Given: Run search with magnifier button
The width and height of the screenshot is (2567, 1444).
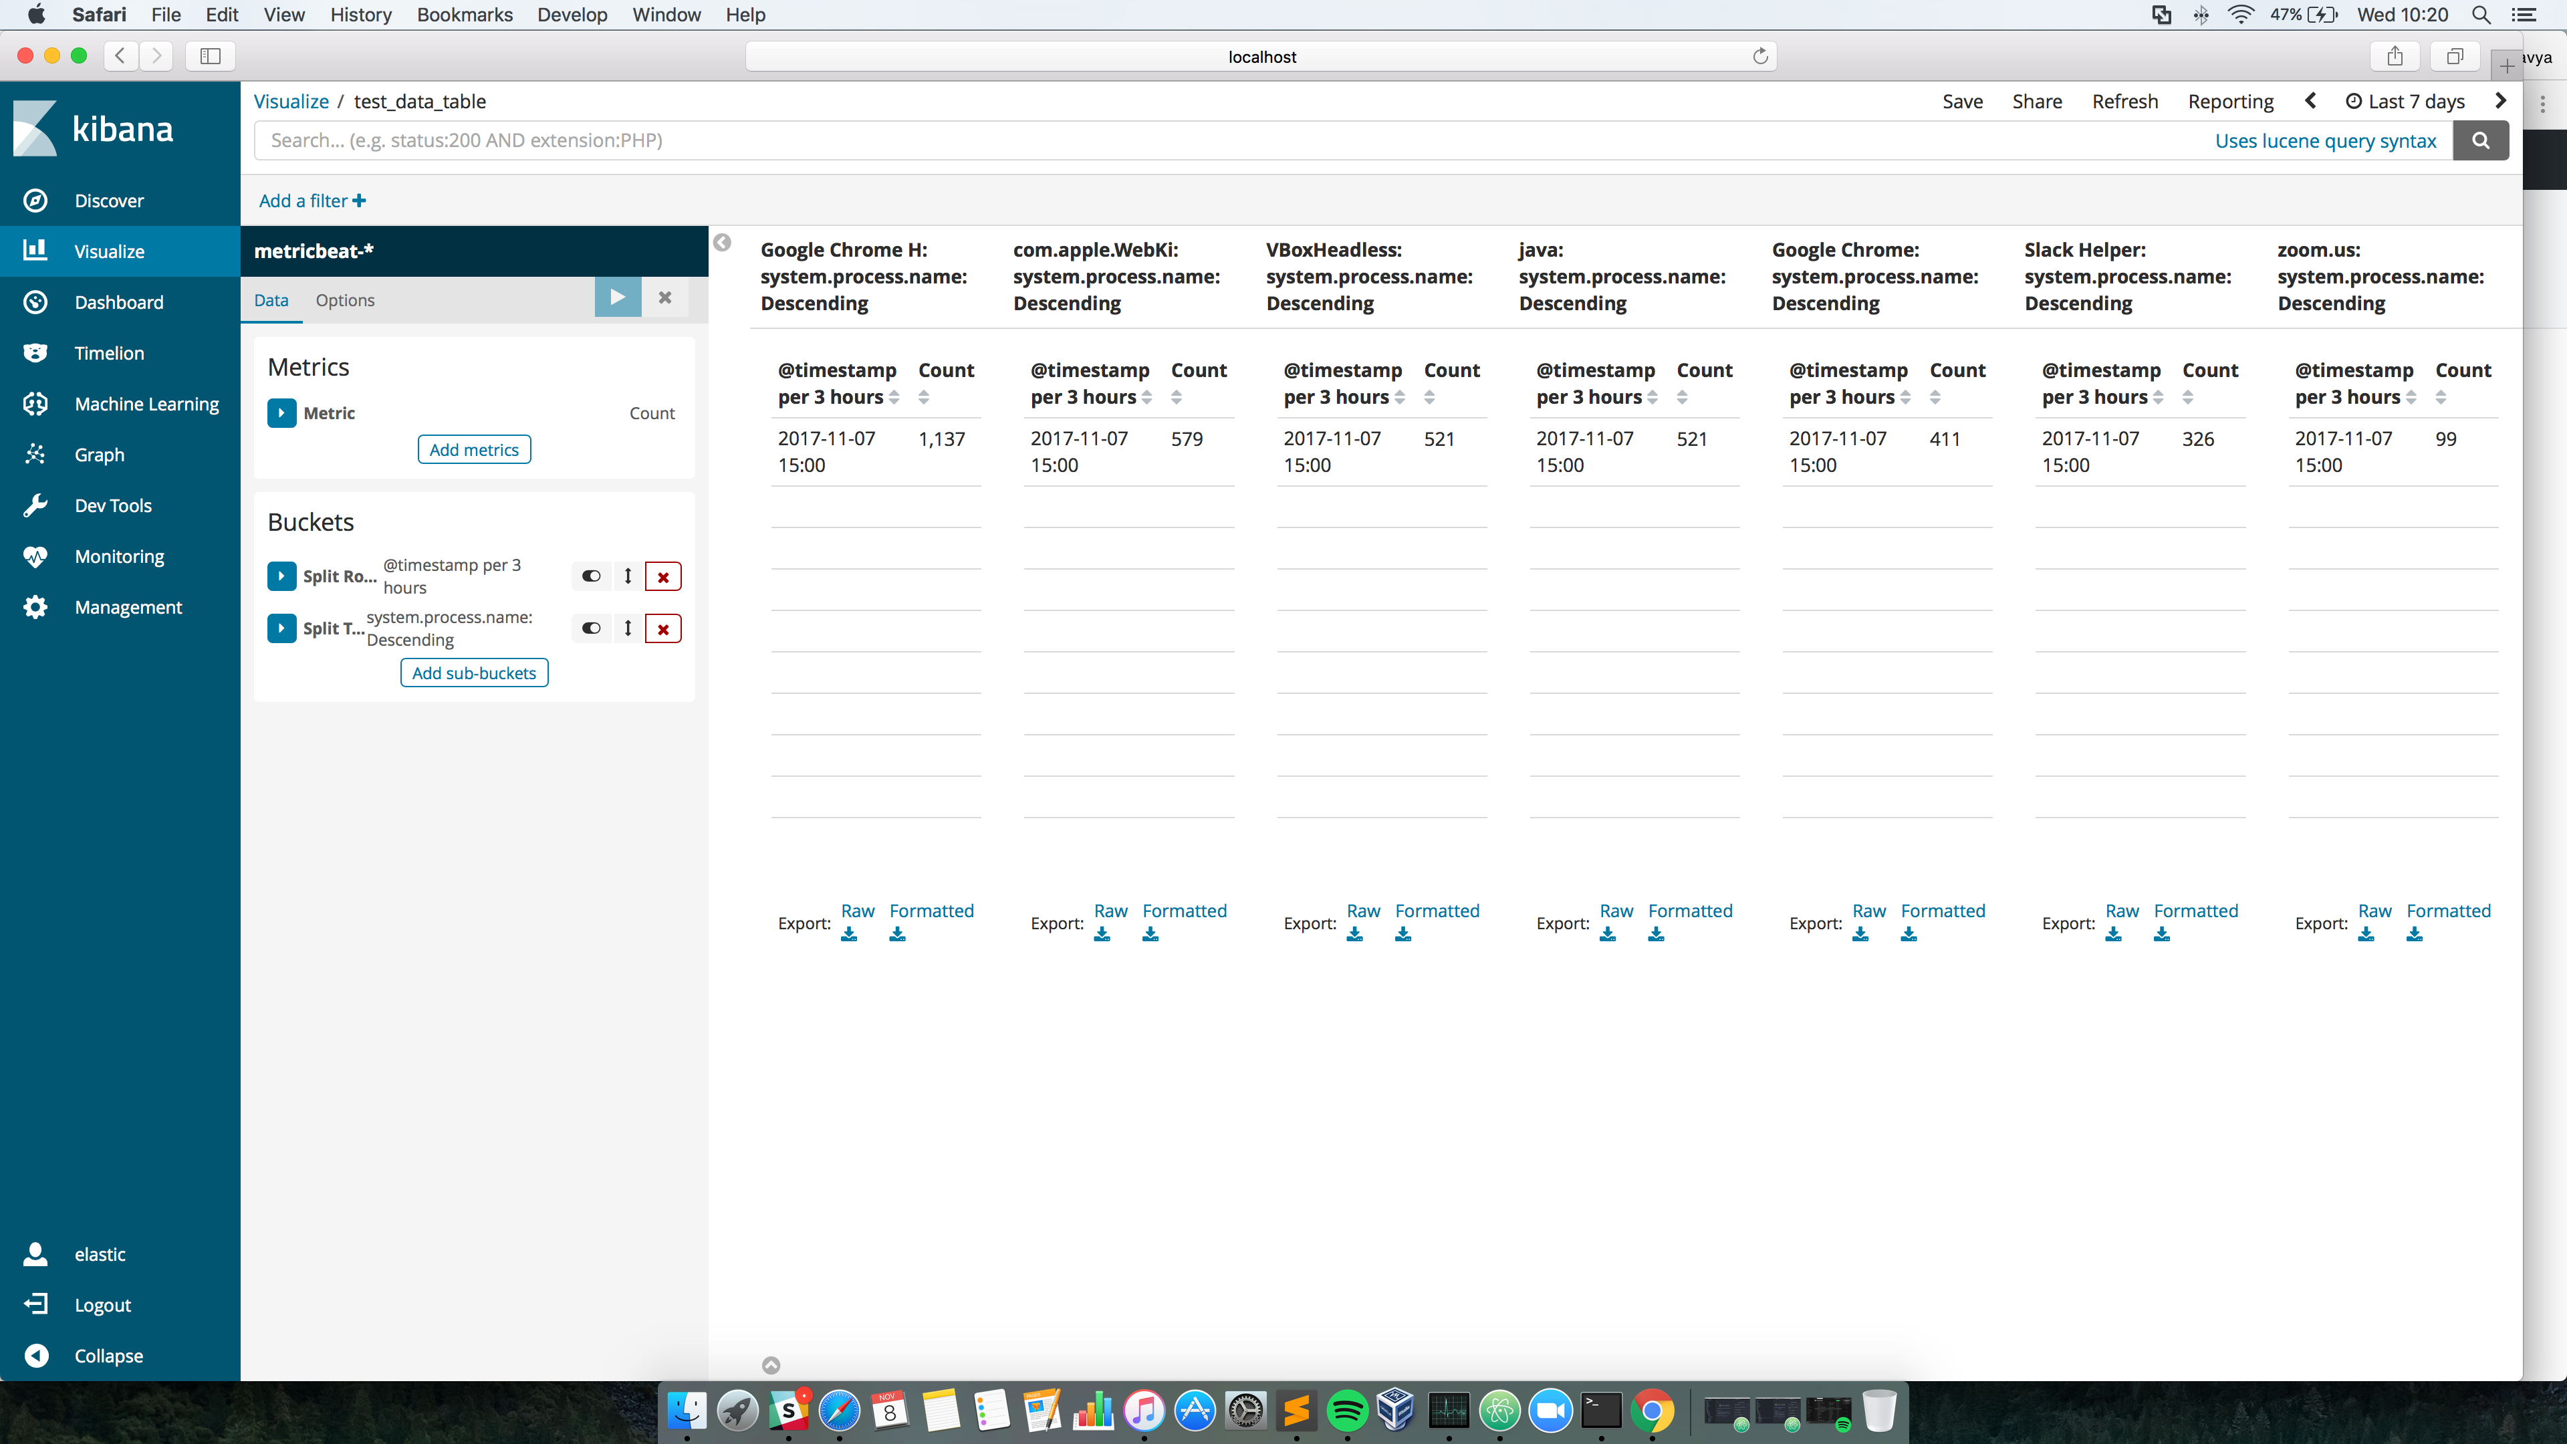Looking at the screenshot, I should pyautogui.click(x=2480, y=140).
